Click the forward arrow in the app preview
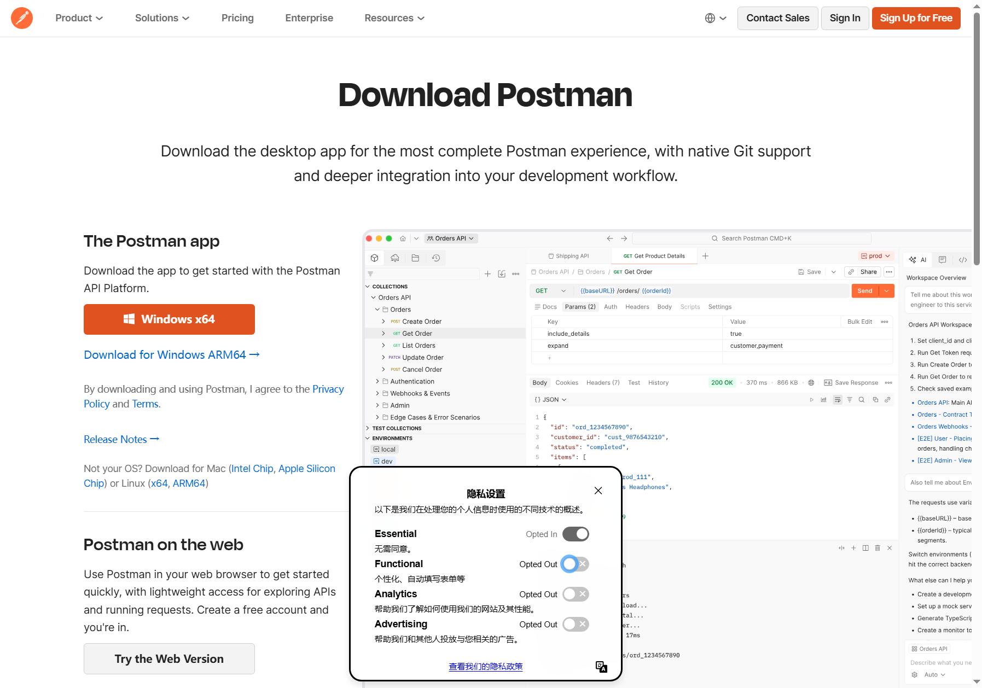 tap(624, 238)
